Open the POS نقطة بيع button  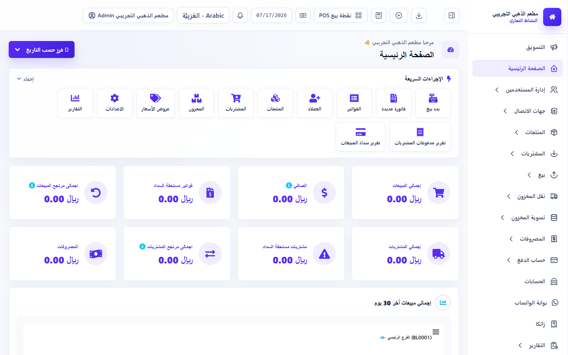click(x=340, y=15)
